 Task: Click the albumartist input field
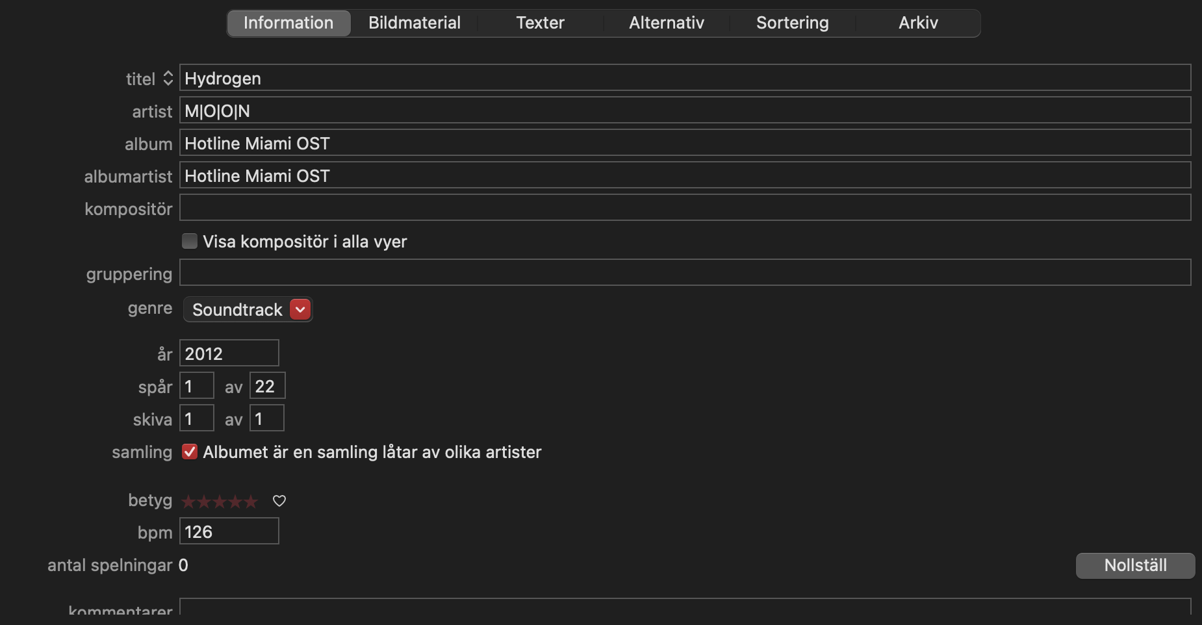click(x=685, y=175)
